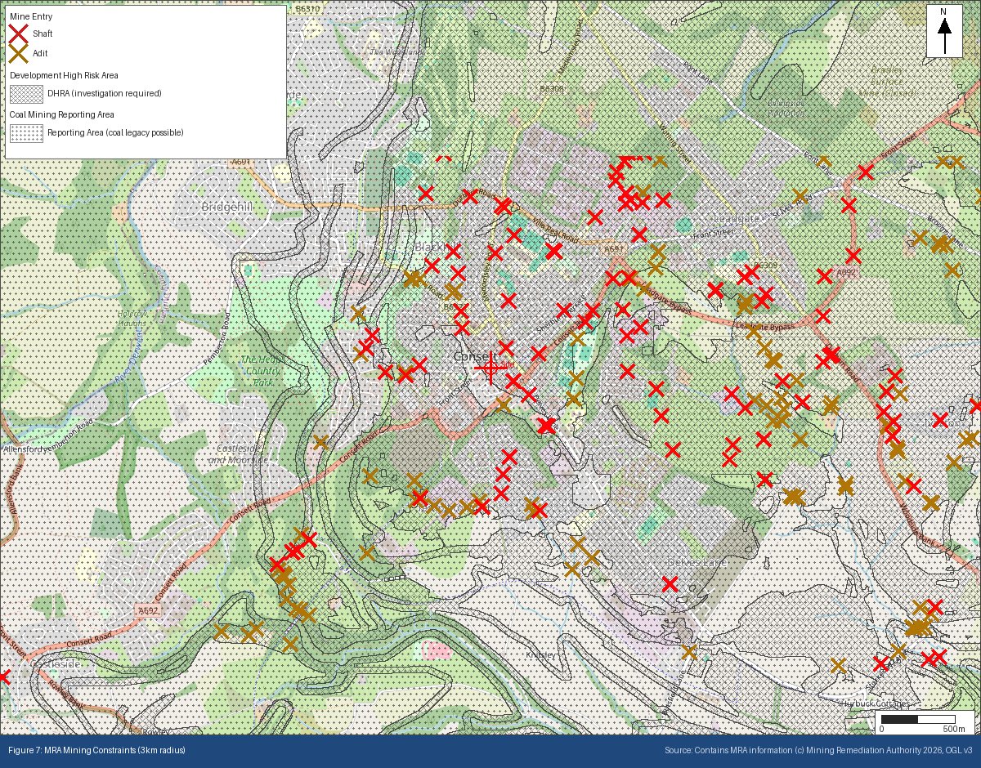Image resolution: width=981 pixels, height=768 pixels.
Task: Click The Heads Country Park label
Action: tap(262, 370)
